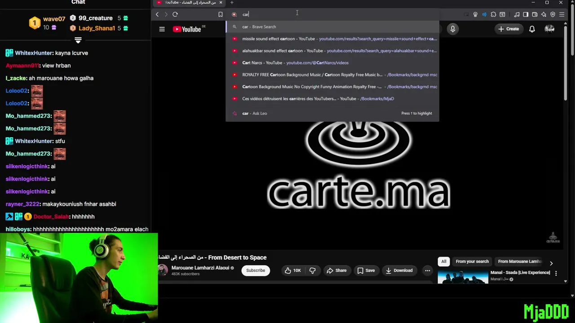Click chat user Lady_Shana1 in leaderboard

pyautogui.click(x=97, y=28)
